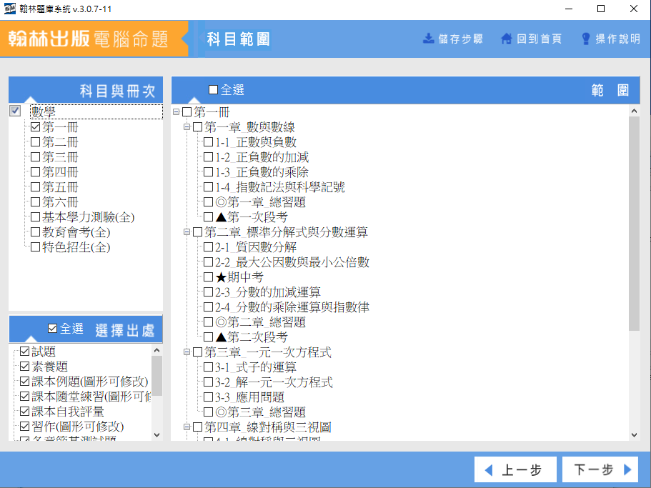Screen dimensions: 651x488
Task: Click the up arrow of the 範圍 scrollbar
Action: click(x=634, y=111)
